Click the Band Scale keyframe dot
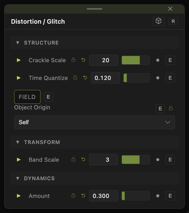Screen dimensions: 189x213 pyautogui.click(x=158, y=160)
